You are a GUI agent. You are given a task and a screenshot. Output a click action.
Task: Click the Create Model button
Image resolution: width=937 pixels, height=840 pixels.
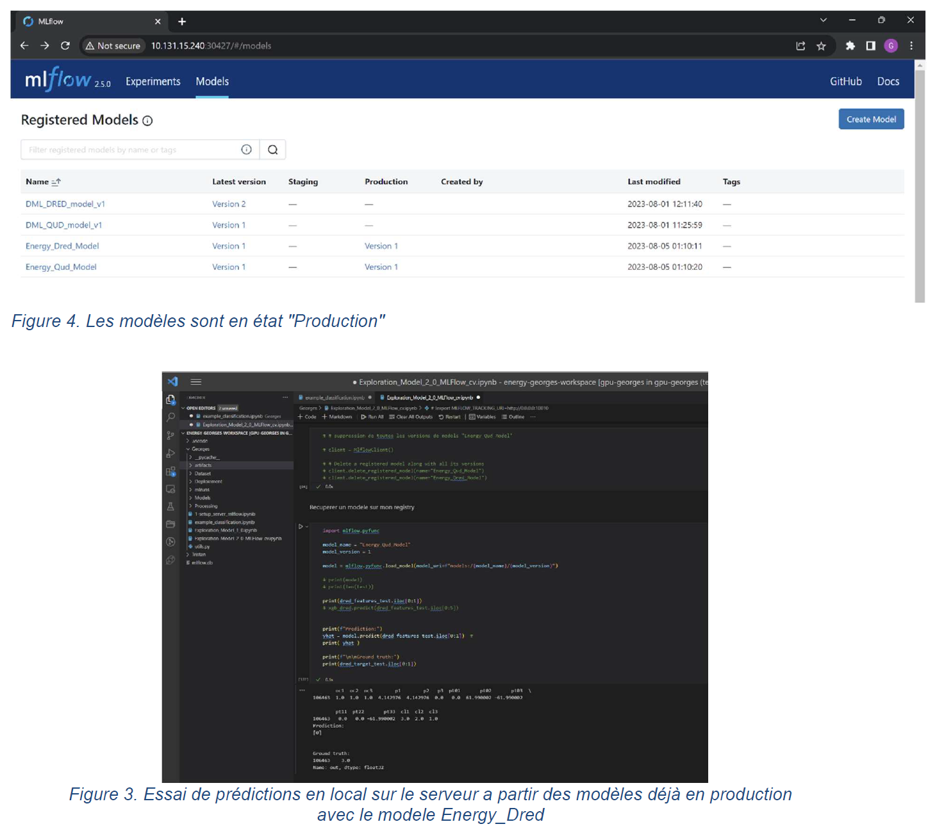(870, 119)
